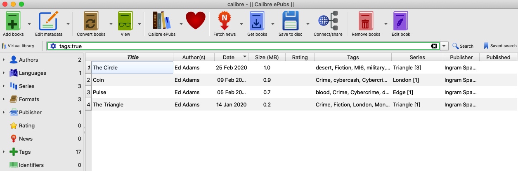Open the Remove books dropdown arrow
This screenshot has width=518, height=171.
tap(386, 24)
